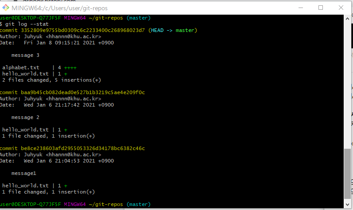Click the '(HEAD -> master)' label
353x210 pixels.
(x=173, y=30)
